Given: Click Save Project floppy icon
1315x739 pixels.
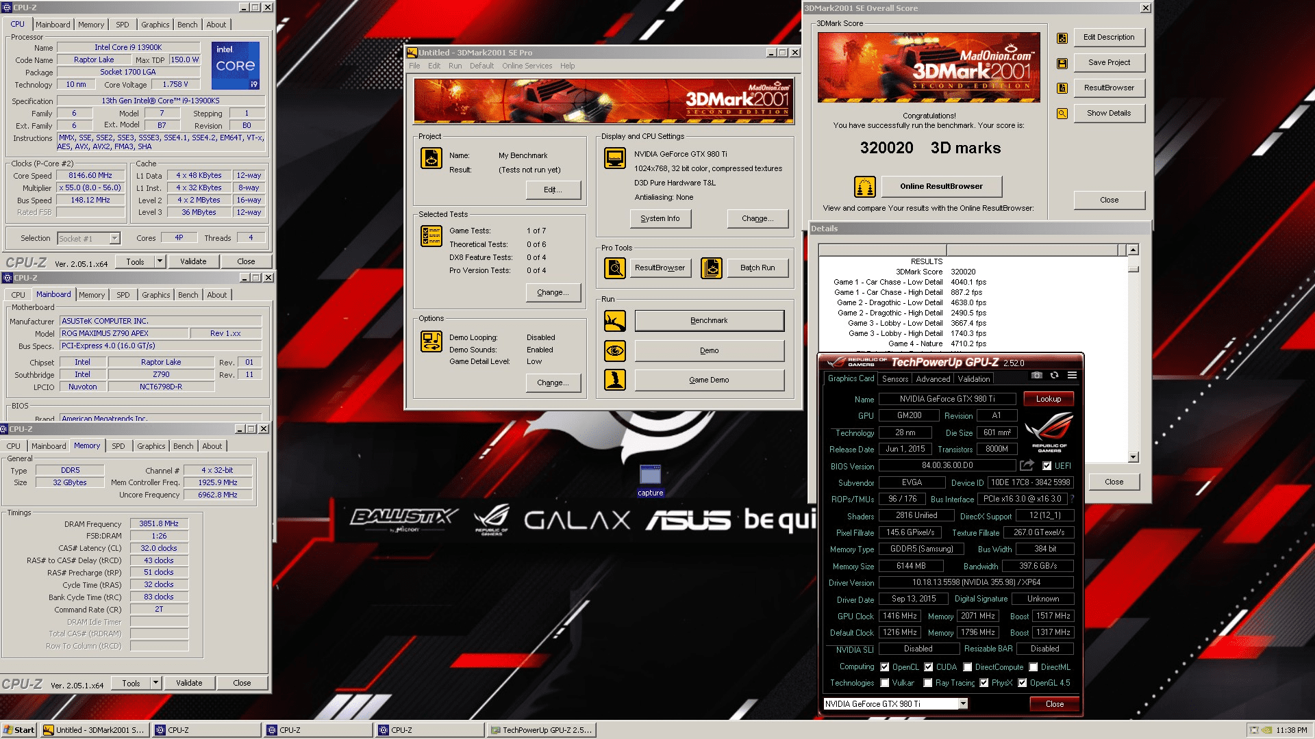Looking at the screenshot, I should tap(1062, 63).
